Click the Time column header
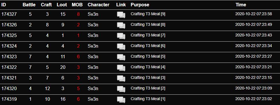Viewport: 280px width, 105px height. [241, 5]
